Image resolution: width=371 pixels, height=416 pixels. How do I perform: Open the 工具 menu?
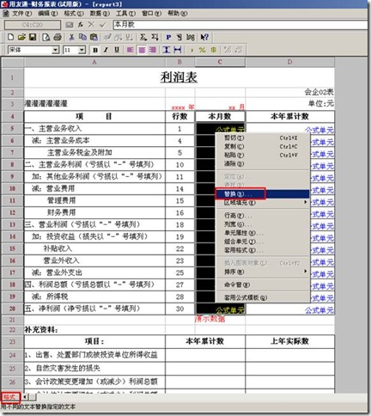click(125, 14)
